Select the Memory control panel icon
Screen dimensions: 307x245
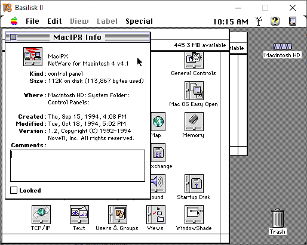tap(194, 122)
